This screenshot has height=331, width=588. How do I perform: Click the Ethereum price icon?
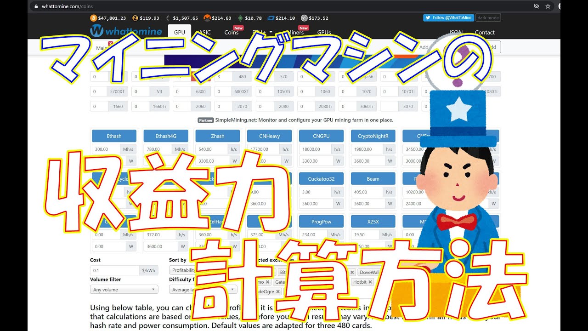tap(168, 18)
